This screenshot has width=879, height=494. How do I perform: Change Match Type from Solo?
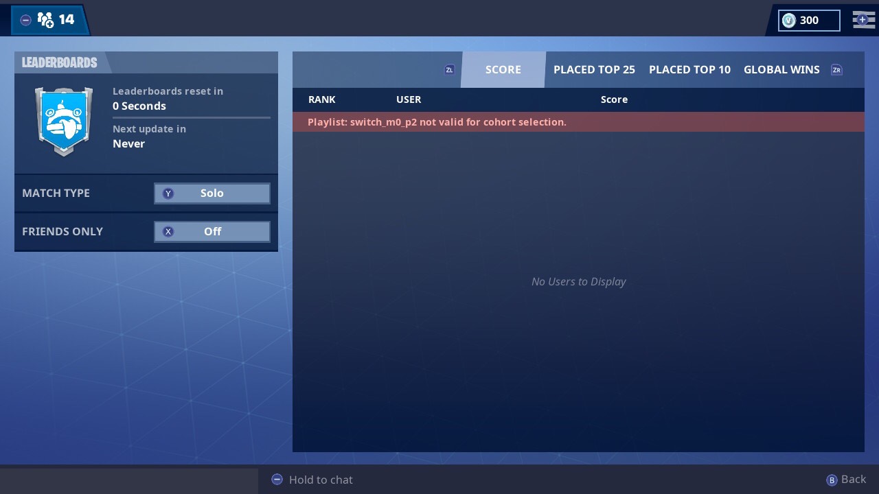[212, 193]
